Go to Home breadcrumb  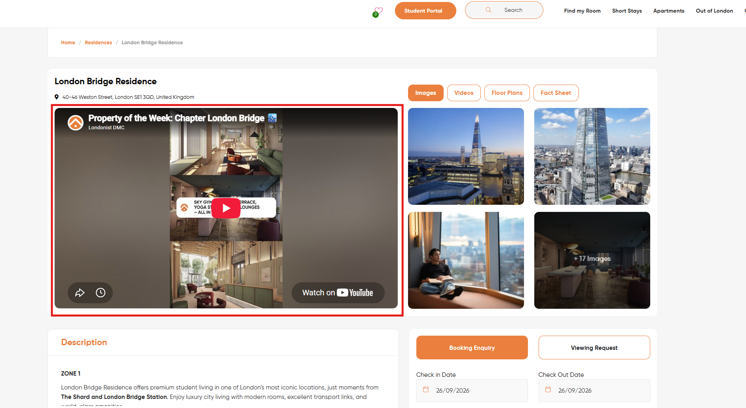(x=68, y=43)
